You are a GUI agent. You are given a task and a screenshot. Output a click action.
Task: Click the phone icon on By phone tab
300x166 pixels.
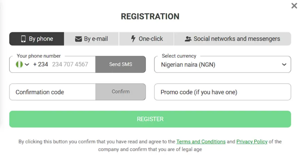(x=23, y=39)
